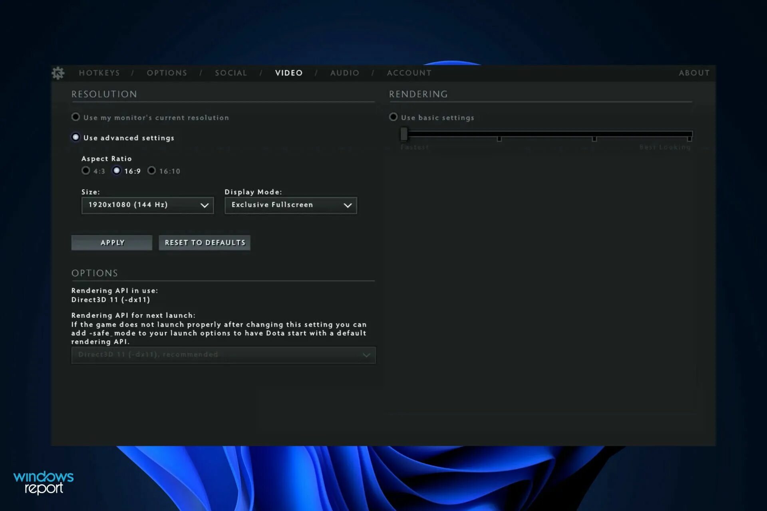The image size is (767, 511).
Task: Switch to the Account tab
Action: [x=409, y=73]
